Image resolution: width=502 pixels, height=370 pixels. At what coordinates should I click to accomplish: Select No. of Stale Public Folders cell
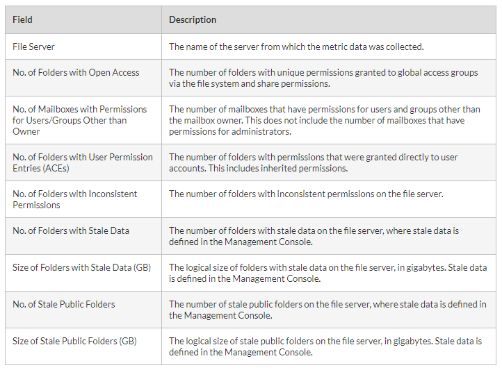64,304
